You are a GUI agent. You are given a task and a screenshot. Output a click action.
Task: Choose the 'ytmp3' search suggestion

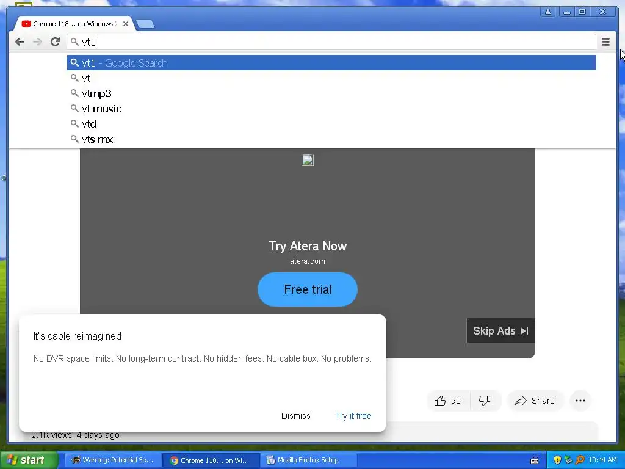331,93
